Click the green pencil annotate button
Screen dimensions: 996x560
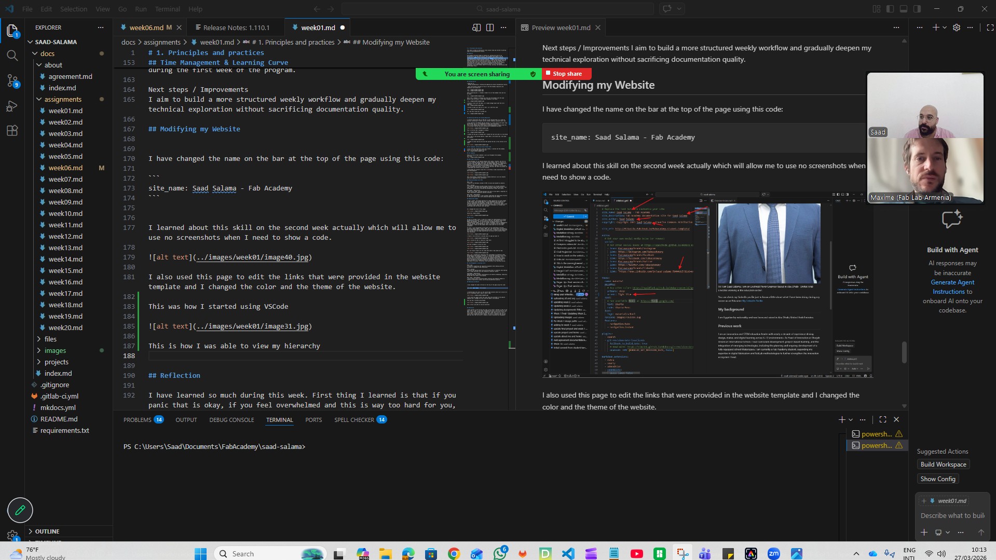20,510
